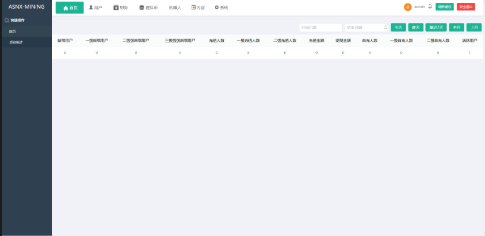This screenshot has height=236, width=485.
Task: Open the 财务 finance menu
Action: tap(121, 7)
